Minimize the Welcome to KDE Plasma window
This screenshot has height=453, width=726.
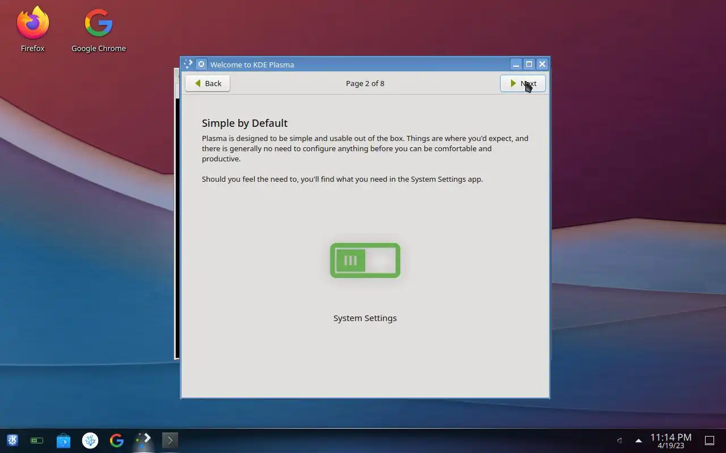pos(516,64)
